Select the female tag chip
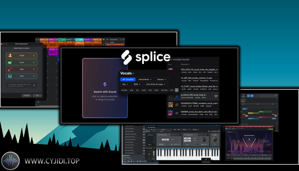This screenshot has height=171, width=299. (124, 90)
